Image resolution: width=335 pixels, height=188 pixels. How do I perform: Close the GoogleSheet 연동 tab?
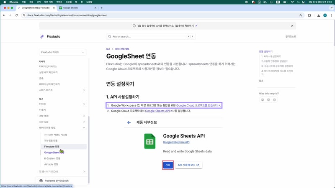(x=54, y=8)
